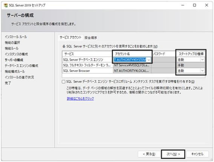The width and height of the screenshot is (214, 162).
Task: Click the 次へ(N) button
Action: [x=173, y=154]
